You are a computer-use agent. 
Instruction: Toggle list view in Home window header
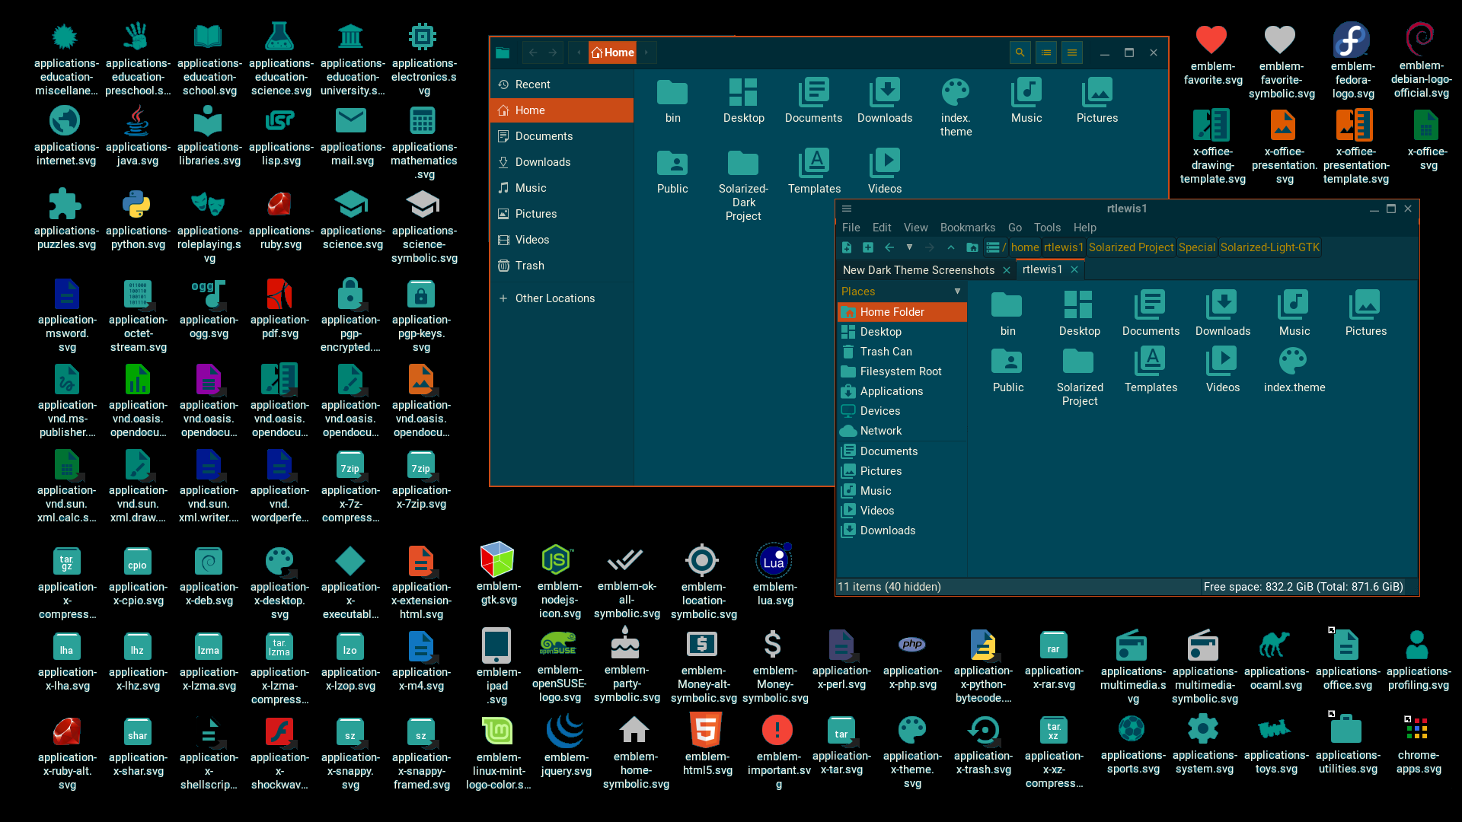[x=1045, y=53]
